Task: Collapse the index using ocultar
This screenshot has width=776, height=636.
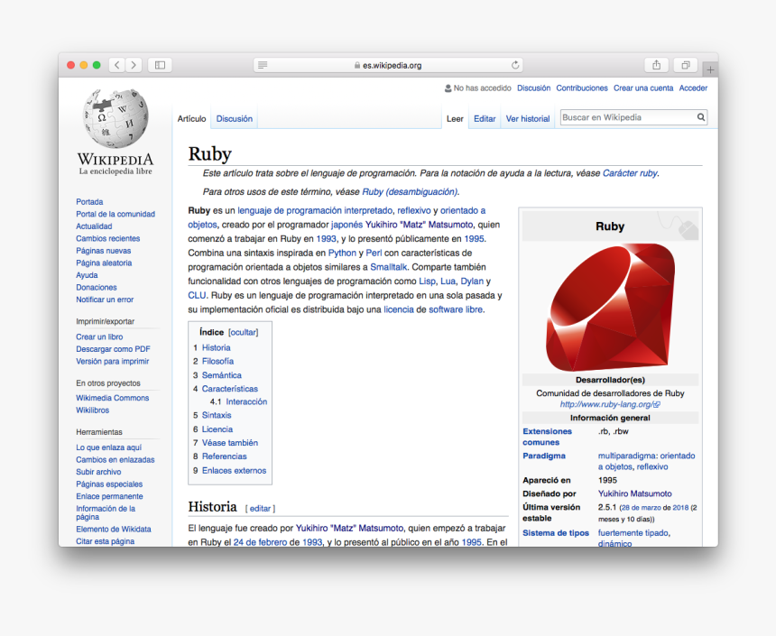Action: 245,332
